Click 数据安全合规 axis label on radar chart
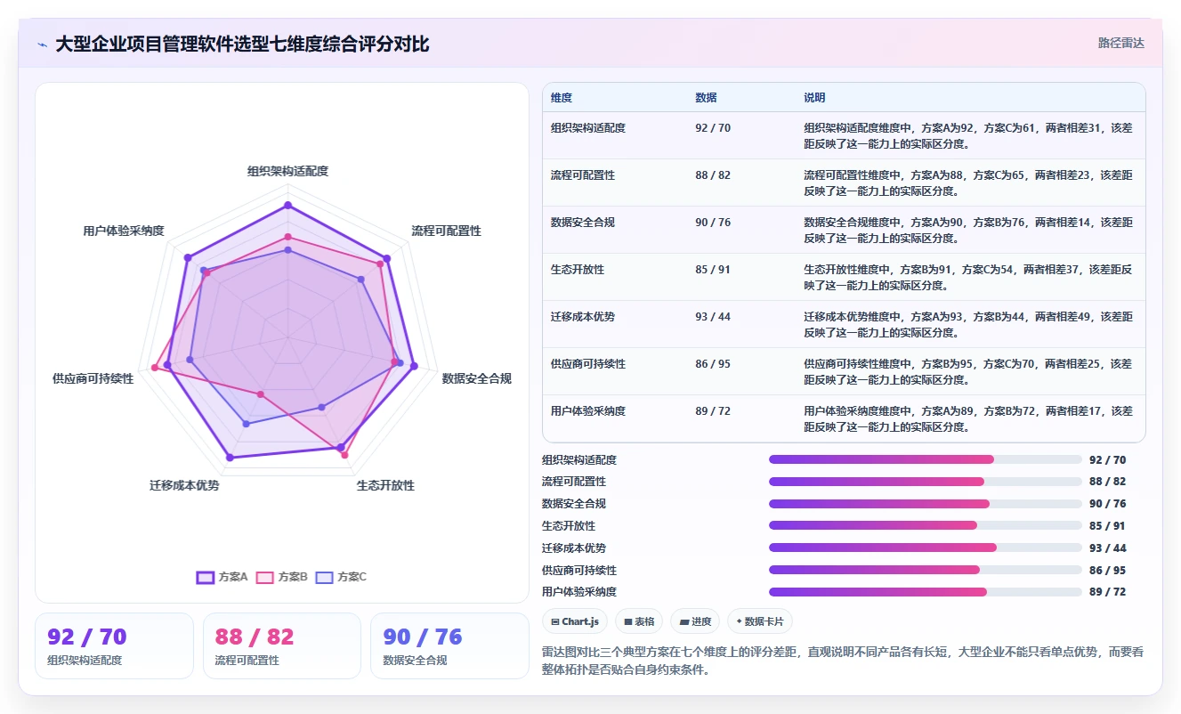 point(477,378)
